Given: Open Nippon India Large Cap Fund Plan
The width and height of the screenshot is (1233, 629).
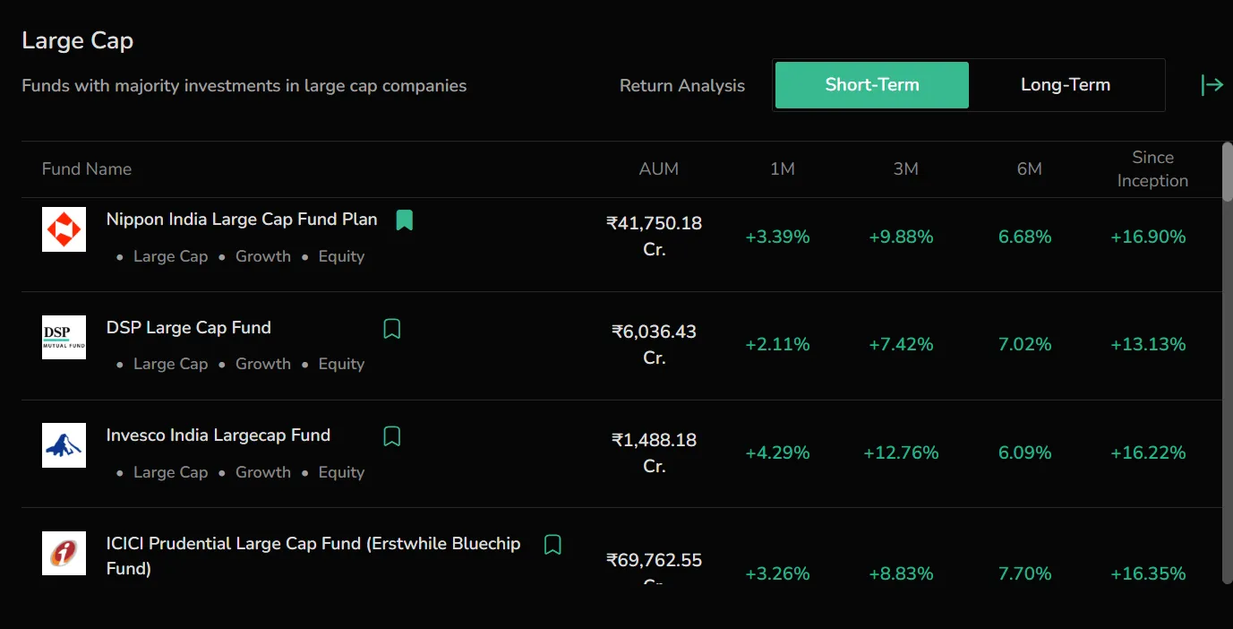Looking at the screenshot, I should [242, 220].
